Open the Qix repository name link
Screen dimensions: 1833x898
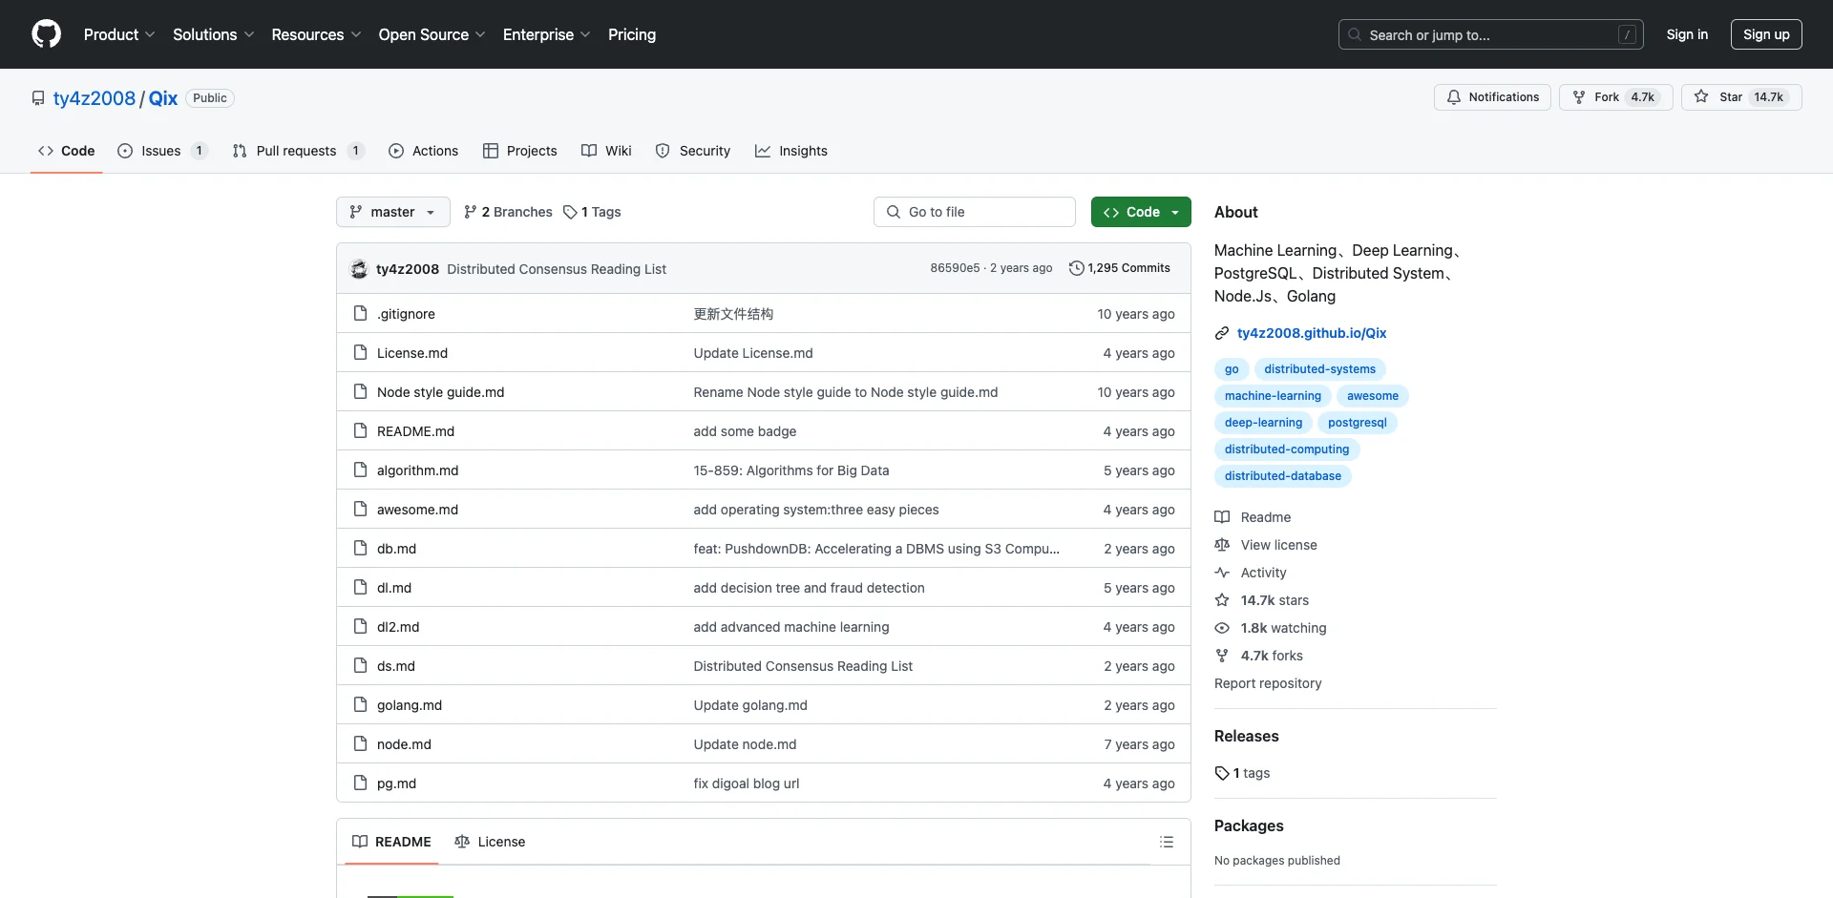(x=163, y=98)
